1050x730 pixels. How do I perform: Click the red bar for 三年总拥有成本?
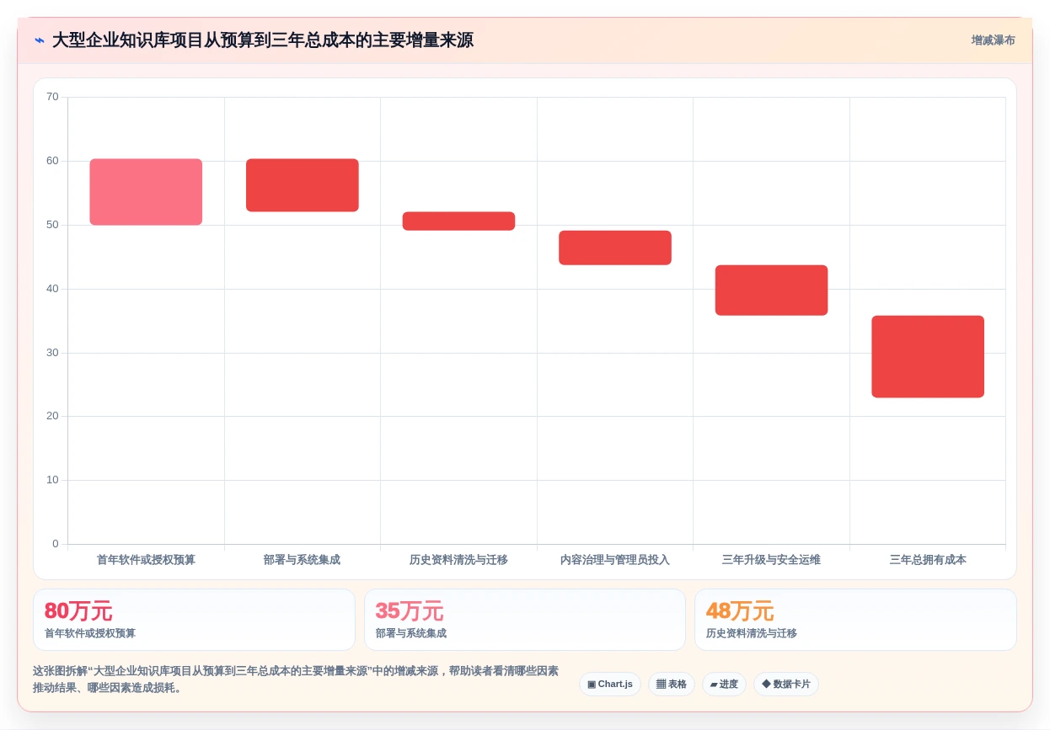(x=928, y=356)
